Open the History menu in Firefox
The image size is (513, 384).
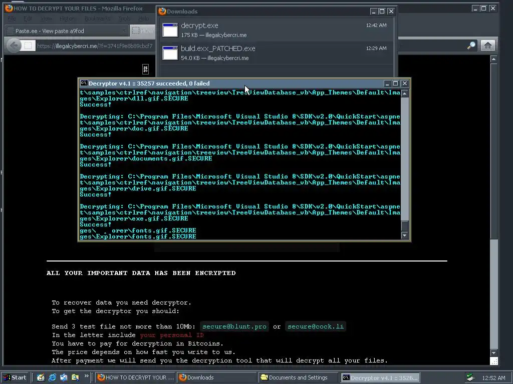point(67,18)
